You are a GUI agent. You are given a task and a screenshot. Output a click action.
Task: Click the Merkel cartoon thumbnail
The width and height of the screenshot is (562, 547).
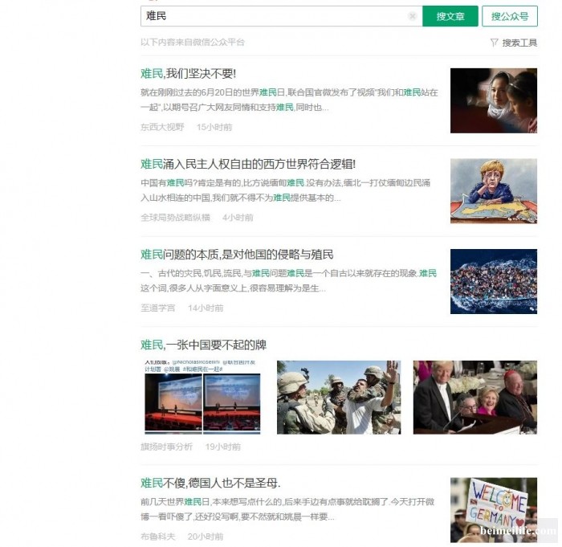tap(493, 190)
